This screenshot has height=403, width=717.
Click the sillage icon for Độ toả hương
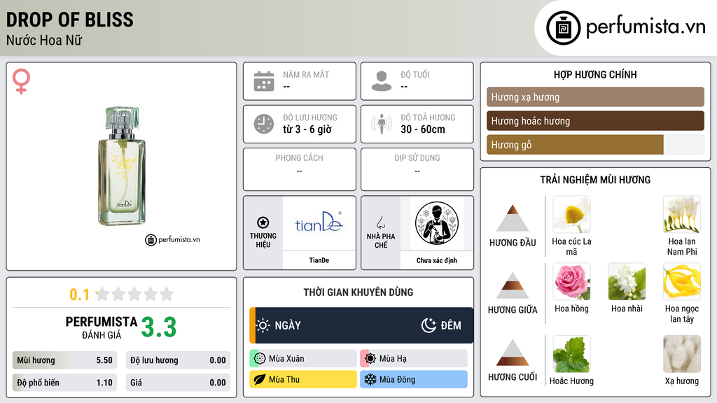(382, 124)
